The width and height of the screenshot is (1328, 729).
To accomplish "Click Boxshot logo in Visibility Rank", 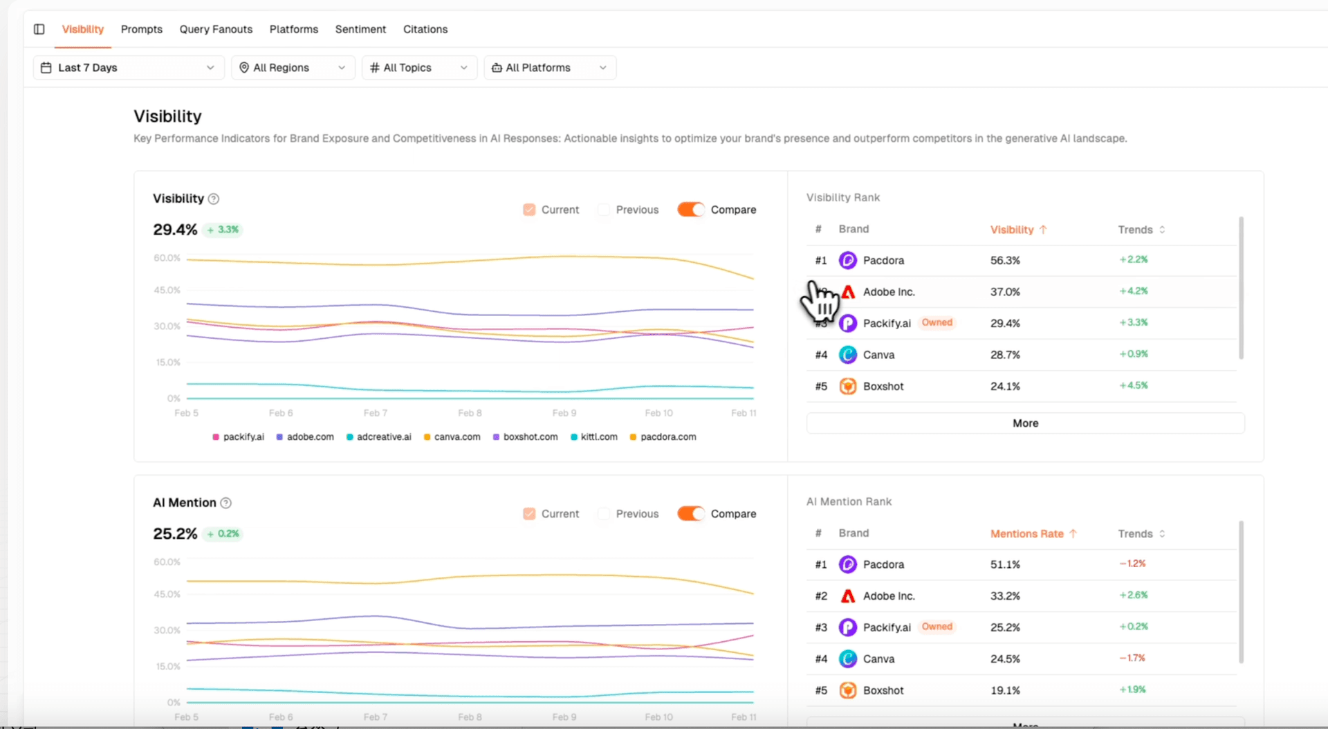I will click(x=848, y=386).
